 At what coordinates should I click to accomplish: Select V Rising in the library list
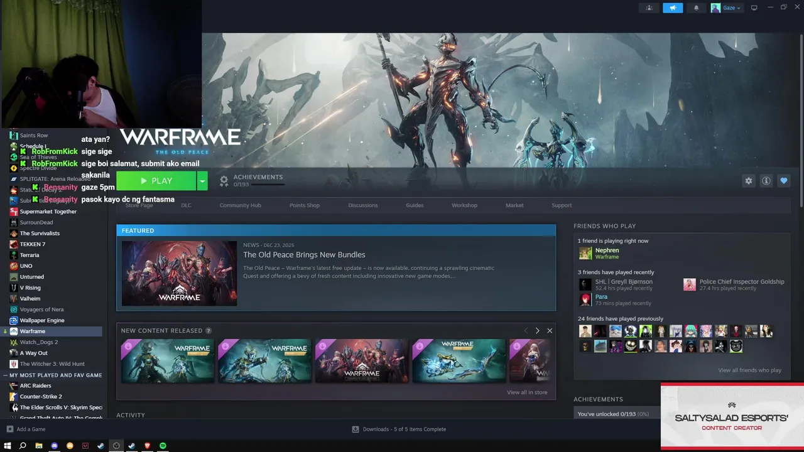pos(30,288)
